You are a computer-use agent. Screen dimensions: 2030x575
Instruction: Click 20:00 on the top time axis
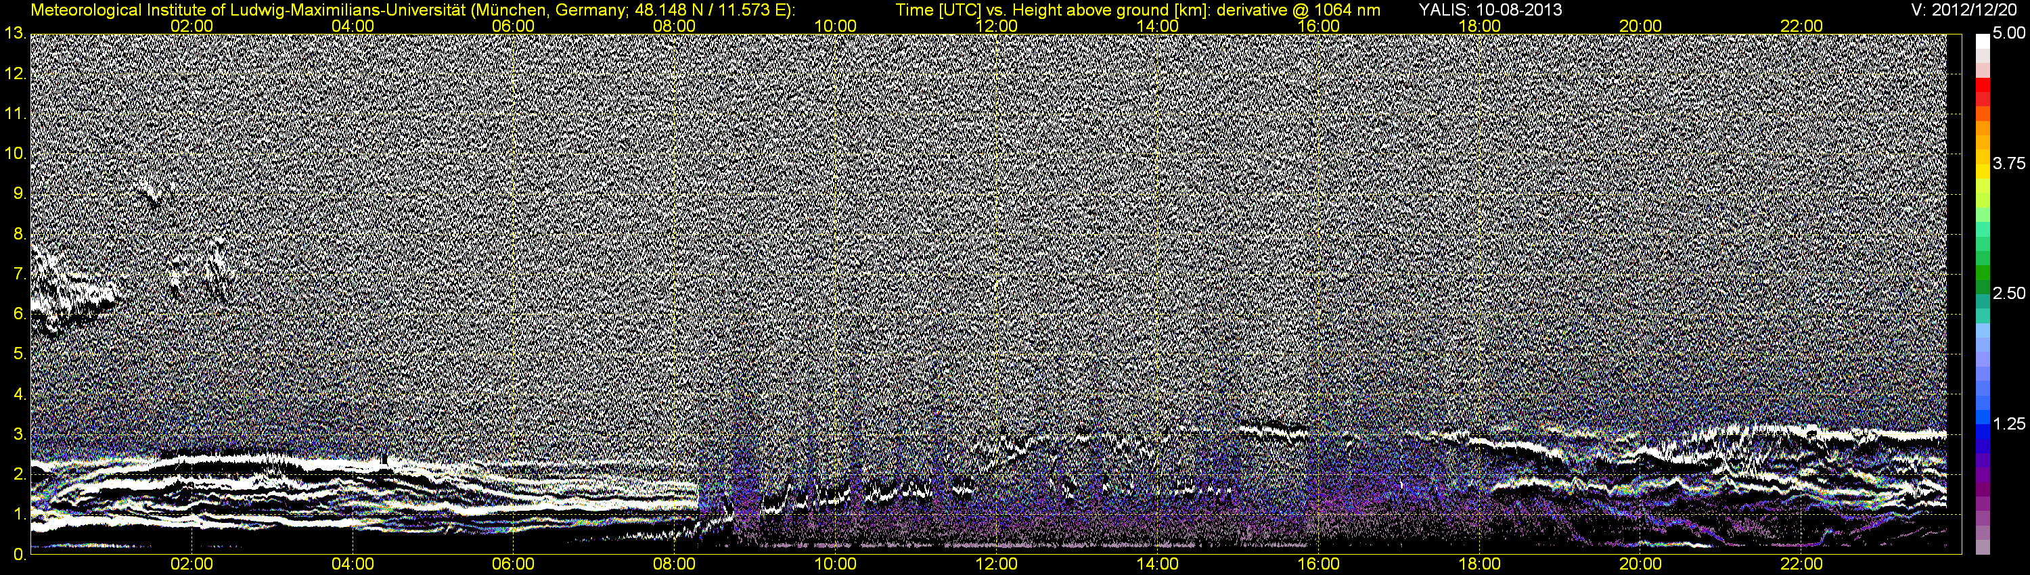(1641, 26)
